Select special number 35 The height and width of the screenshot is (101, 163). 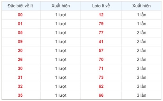pos(20,95)
